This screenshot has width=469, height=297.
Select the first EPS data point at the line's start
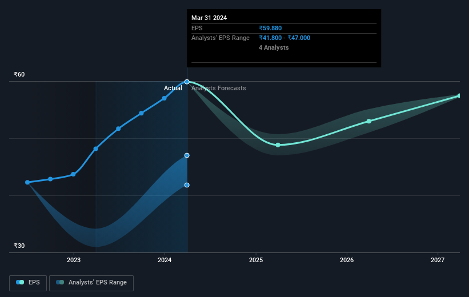(27, 182)
